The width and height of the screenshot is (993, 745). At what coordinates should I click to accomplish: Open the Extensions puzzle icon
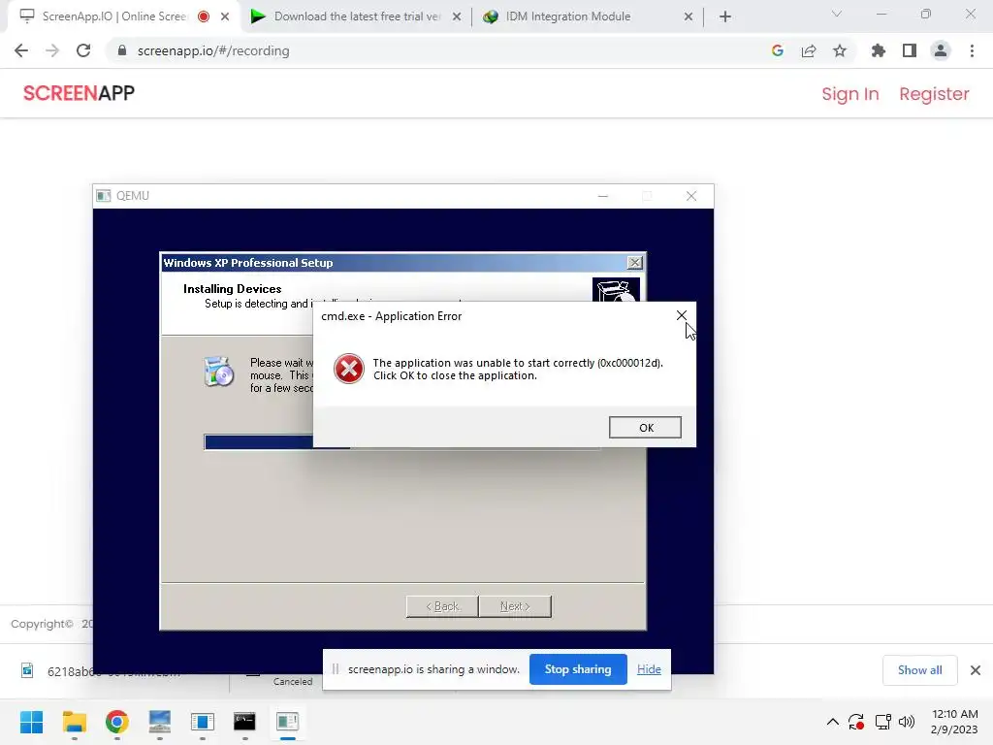pyautogui.click(x=879, y=50)
